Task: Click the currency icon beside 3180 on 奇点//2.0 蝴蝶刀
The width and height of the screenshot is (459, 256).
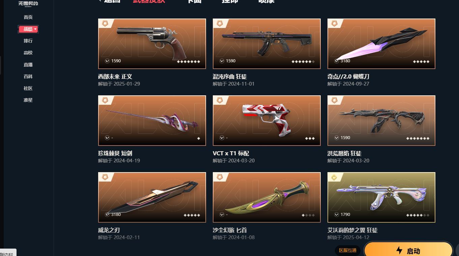Action: coord(337,61)
